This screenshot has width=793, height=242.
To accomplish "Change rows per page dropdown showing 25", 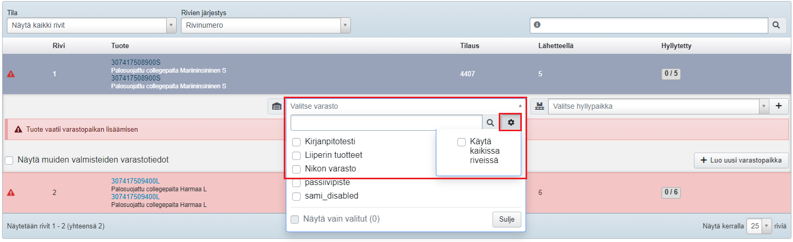I will click(758, 226).
